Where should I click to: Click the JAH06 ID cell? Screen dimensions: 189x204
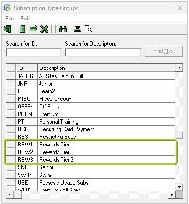tap(27, 76)
